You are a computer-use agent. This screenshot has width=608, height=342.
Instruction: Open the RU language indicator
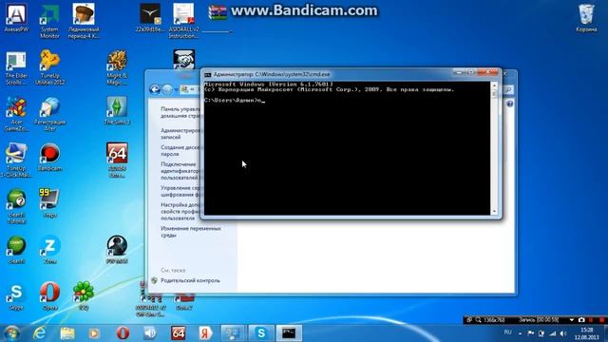coord(507,332)
